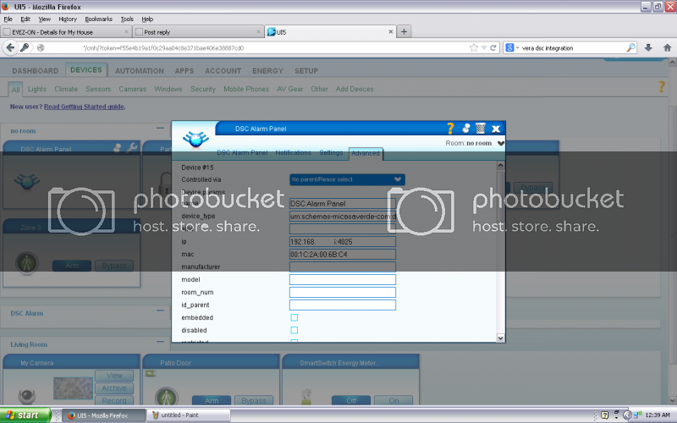Open Add Devices link
Viewport: 677px width, 423px height.
click(x=355, y=89)
